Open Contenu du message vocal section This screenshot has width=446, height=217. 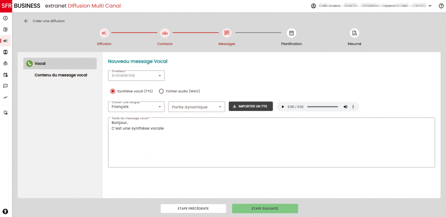pos(61,75)
